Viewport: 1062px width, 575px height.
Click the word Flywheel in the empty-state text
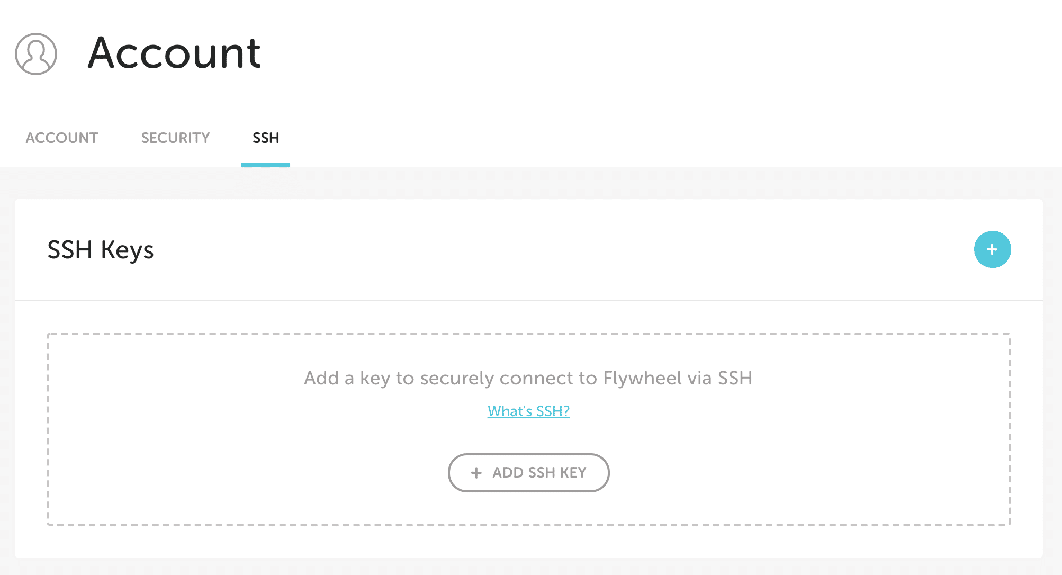point(642,378)
